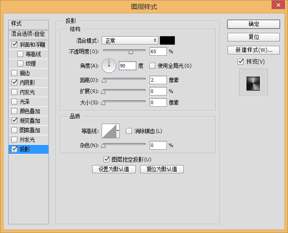
Task: Enable the 内发光 checkbox
Action: [x=14, y=92]
